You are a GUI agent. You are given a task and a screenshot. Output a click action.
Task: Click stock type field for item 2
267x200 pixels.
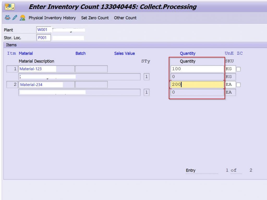tap(147, 92)
